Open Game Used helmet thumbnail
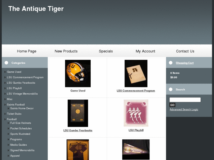 coord(78,73)
